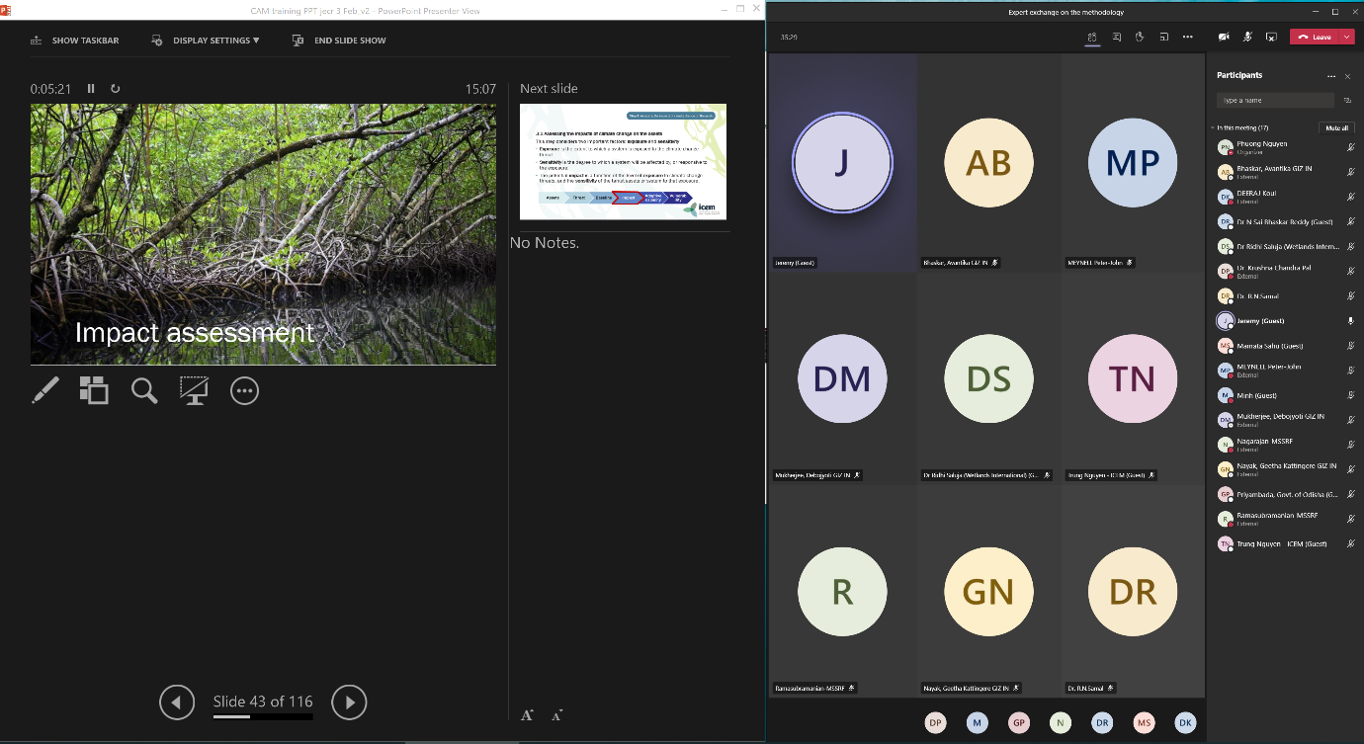
Task: Advance to the next slide arrow
Action: click(x=349, y=703)
